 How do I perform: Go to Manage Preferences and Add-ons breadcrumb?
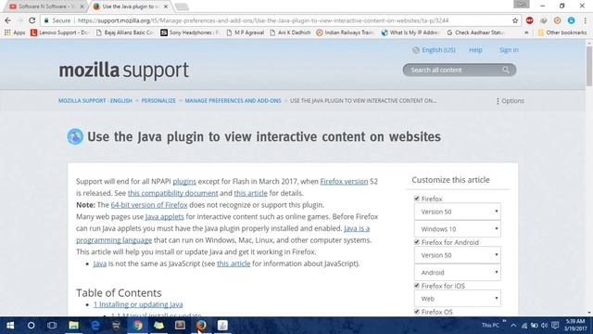point(233,100)
